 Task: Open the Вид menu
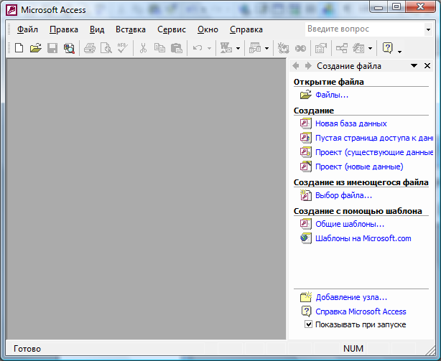click(97, 29)
